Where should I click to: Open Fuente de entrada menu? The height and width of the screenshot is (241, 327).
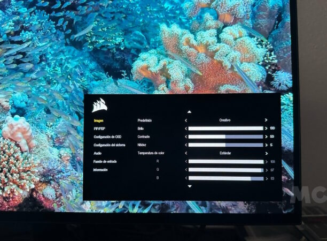105,161
